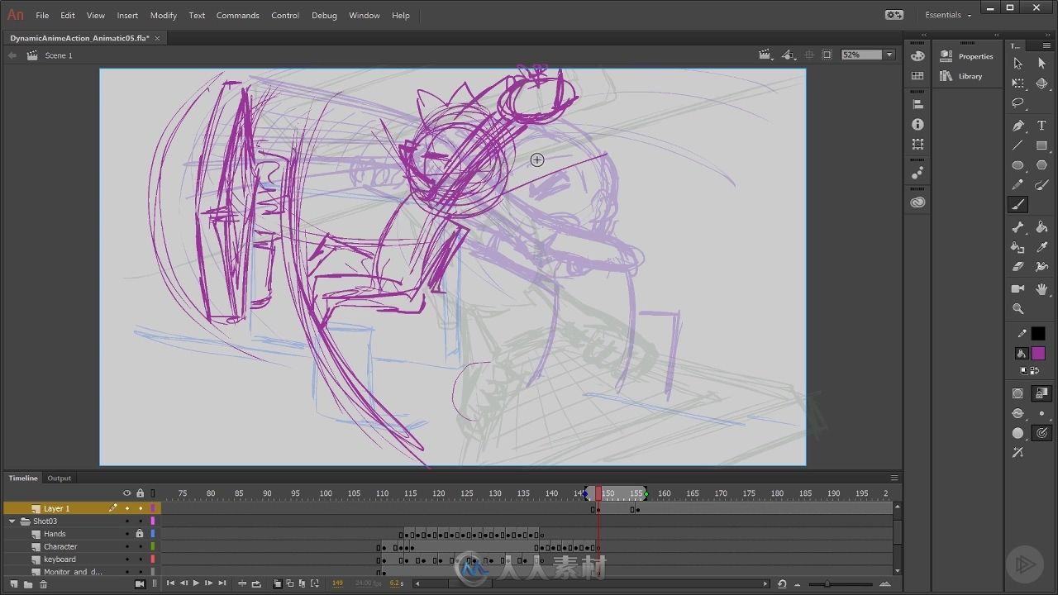Toggle outline color box for Layer 1
This screenshot has width=1058, height=595.
tap(153, 508)
